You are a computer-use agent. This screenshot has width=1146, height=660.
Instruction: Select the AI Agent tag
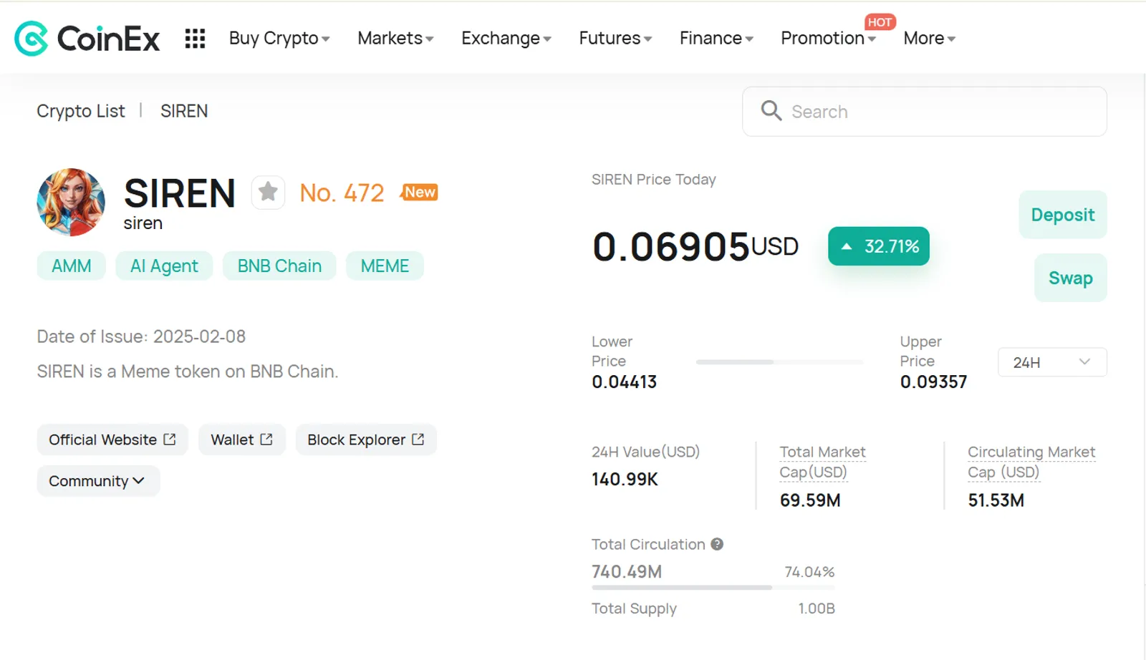pos(164,266)
